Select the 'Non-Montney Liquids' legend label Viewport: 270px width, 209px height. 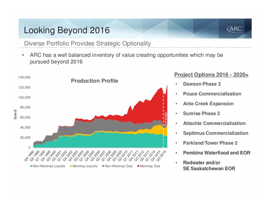click(x=49, y=166)
